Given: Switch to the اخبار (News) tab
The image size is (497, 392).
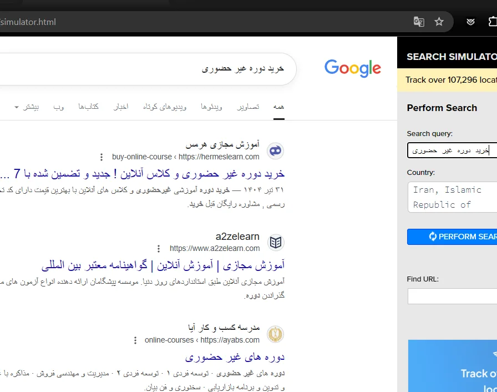Looking at the screenshot, I should (121, 107).
